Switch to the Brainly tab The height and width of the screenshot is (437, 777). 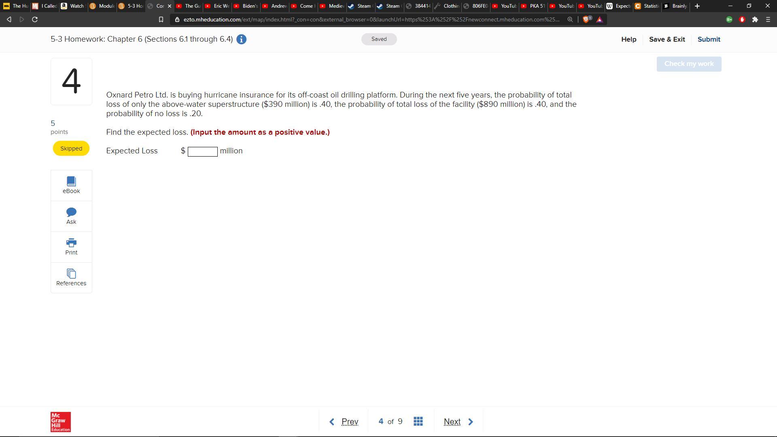[675, 6]
